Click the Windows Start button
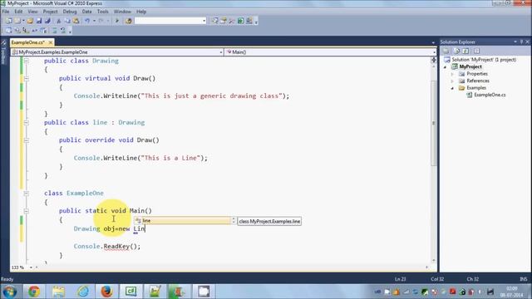Image resolution: width=532 pixels, height=299 pixels. (9, 292)
